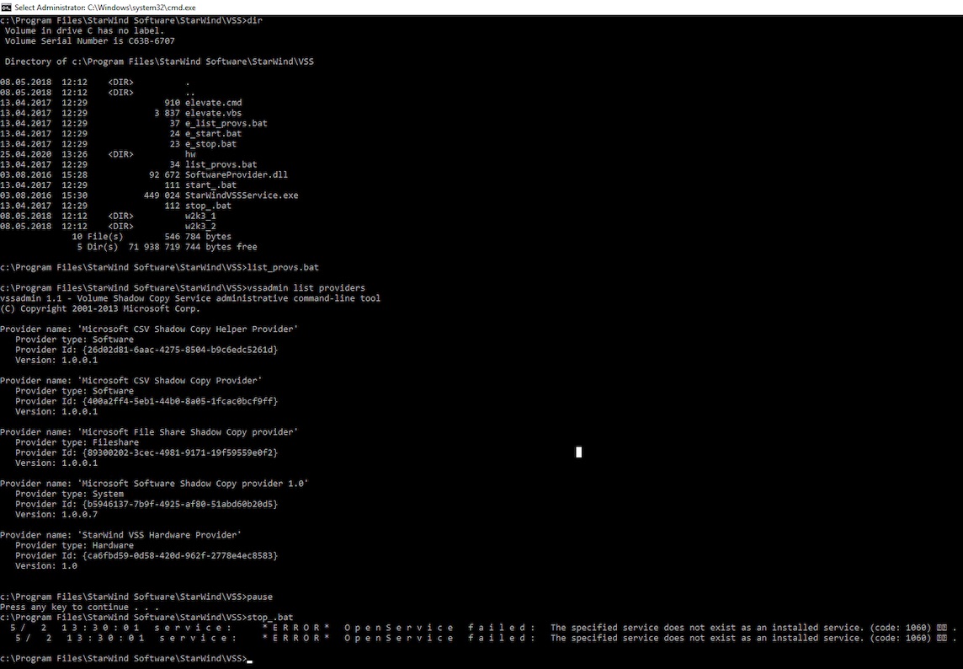Screen dimensions: 963x669
Task: Click the 'Provider type: Hardware' line
Action: 74,545
